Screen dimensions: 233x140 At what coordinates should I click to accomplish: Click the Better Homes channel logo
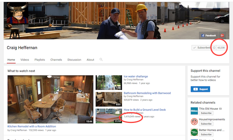pos(194,132)
